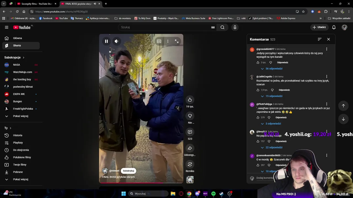Open account avatar menu
Image resolution: width=353 pixels, height=198 pixels.
pos(344,27)
